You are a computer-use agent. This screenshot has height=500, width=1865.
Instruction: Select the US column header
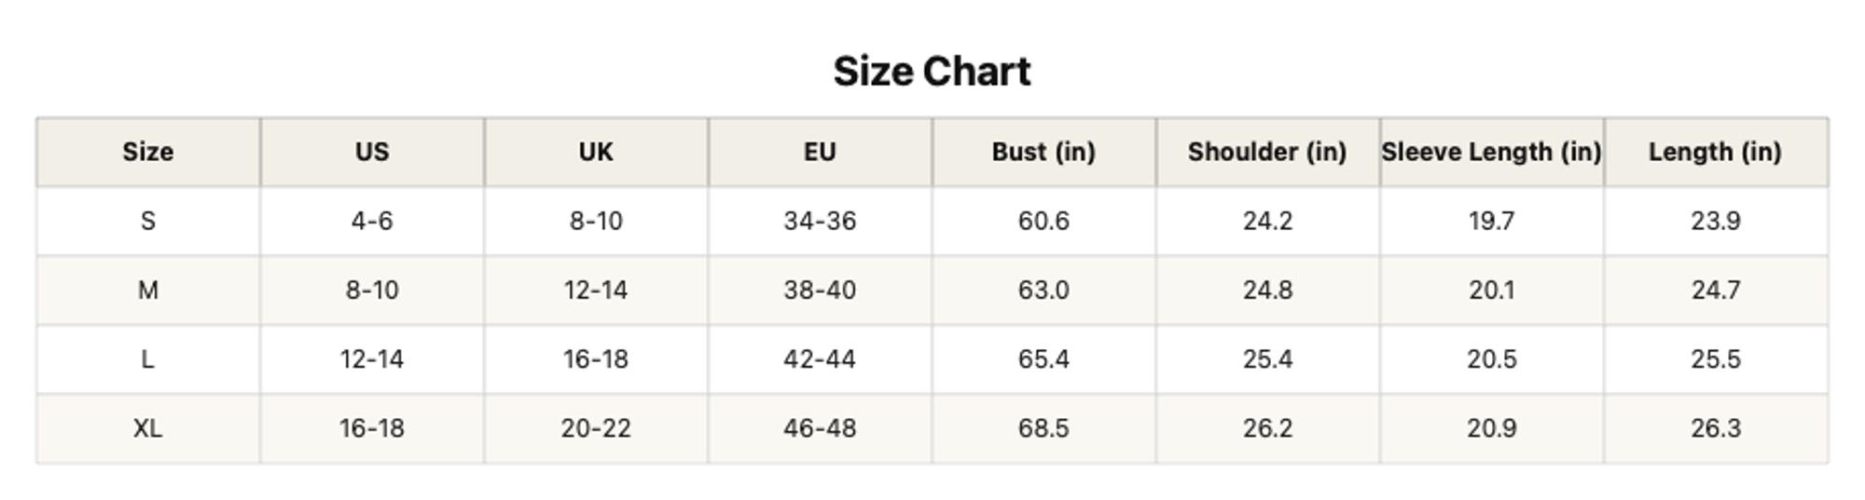pos(372,152)
